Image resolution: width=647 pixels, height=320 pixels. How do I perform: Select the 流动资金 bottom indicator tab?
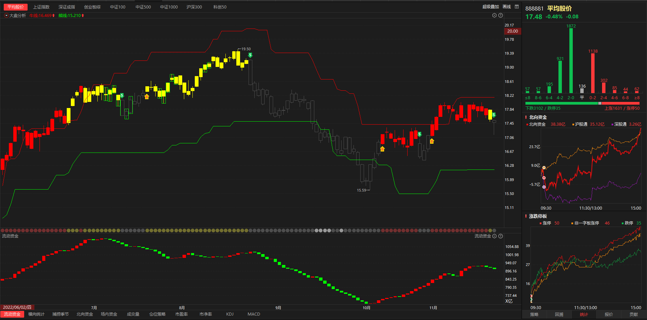(x=12, y=314)
